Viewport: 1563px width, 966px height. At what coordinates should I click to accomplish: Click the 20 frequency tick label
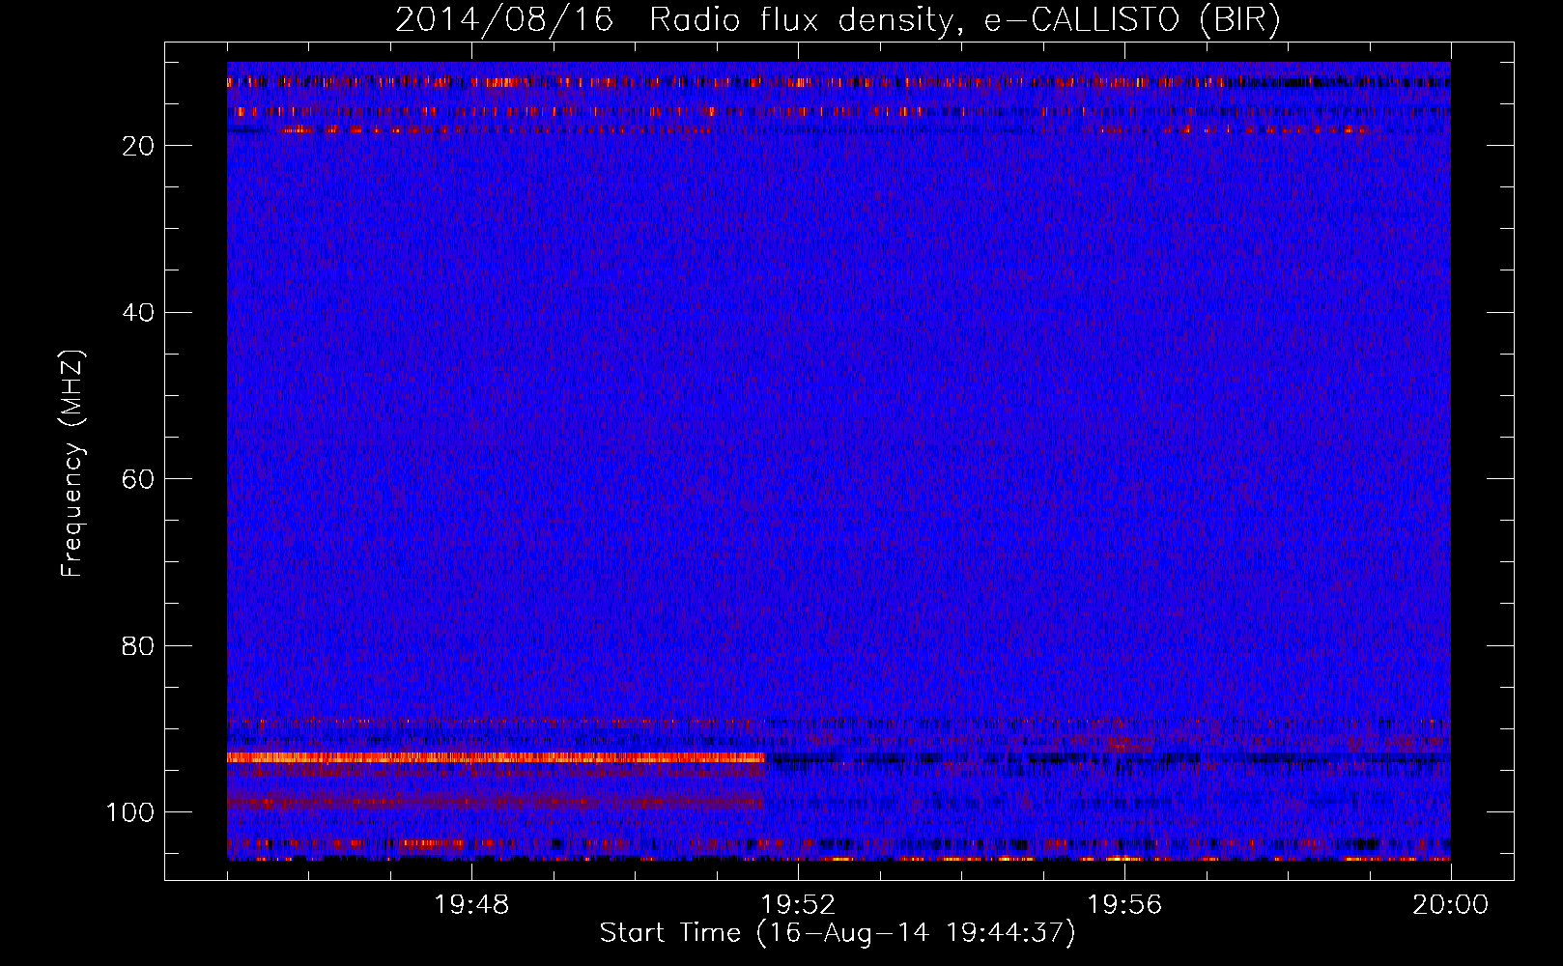point(138,146)
